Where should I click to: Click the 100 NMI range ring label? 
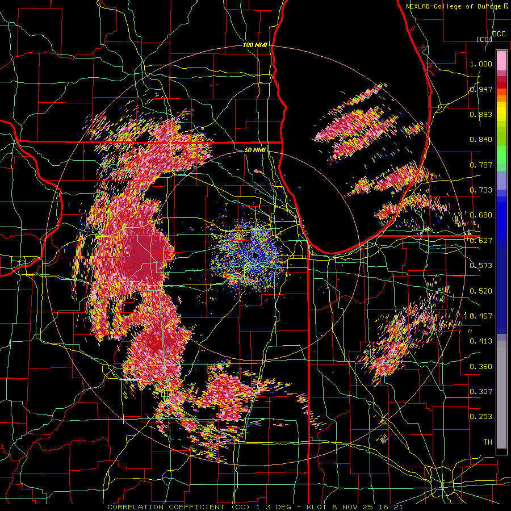point(254,45)
